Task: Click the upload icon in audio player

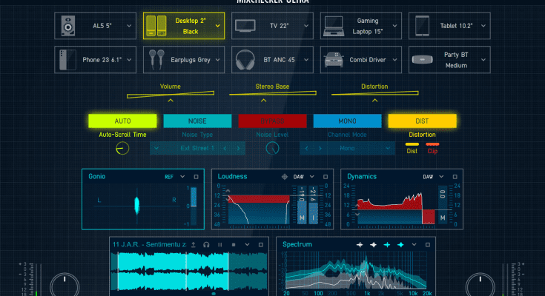Action: [x=194, y=244]
